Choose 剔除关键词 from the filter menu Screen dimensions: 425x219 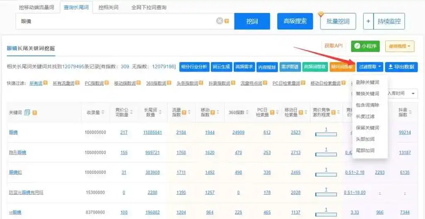[367, 82]
